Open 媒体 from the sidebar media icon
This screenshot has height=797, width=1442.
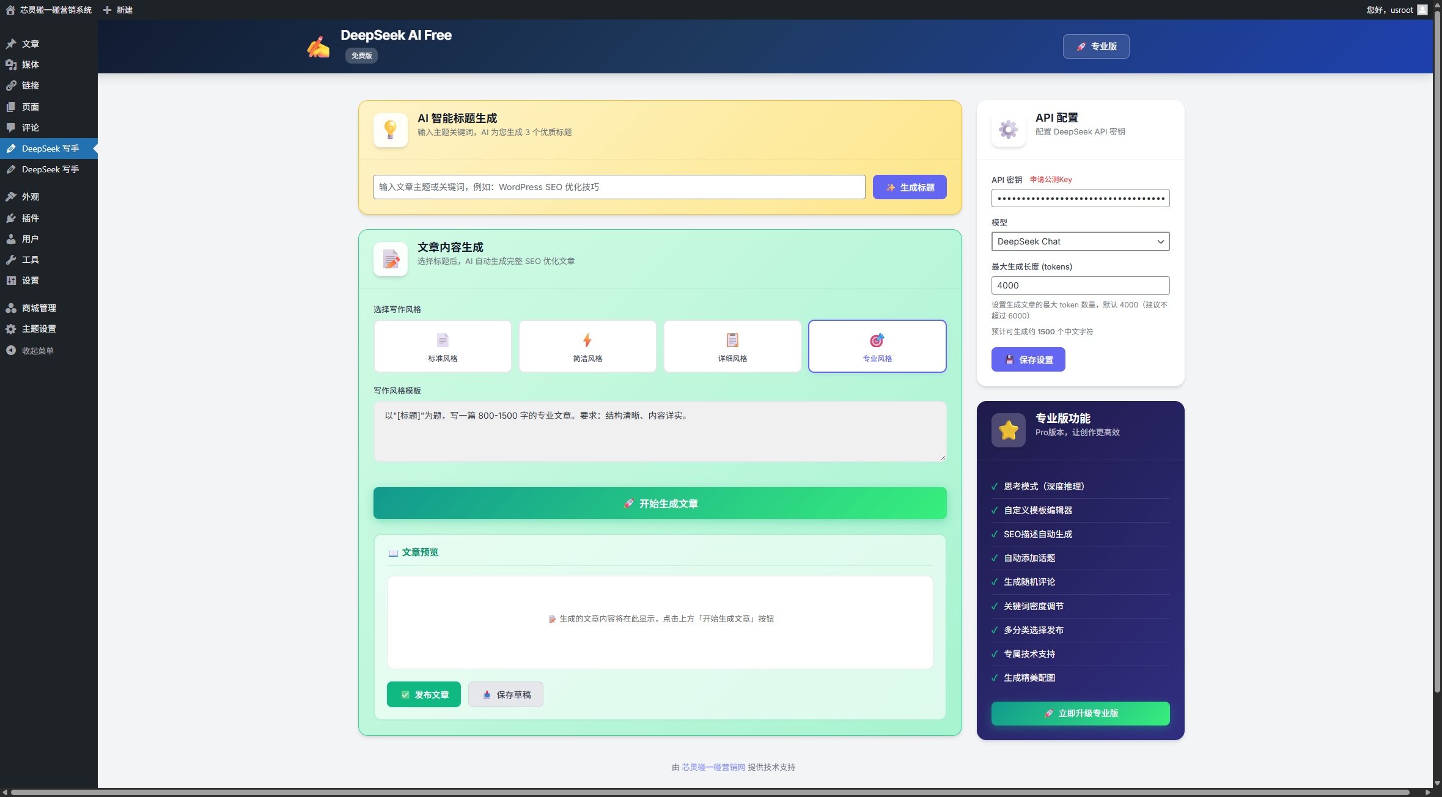pyautogui.click(x=11, y=65)
